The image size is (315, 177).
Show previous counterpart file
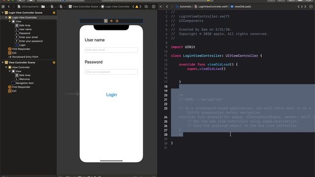coord(298,6)
